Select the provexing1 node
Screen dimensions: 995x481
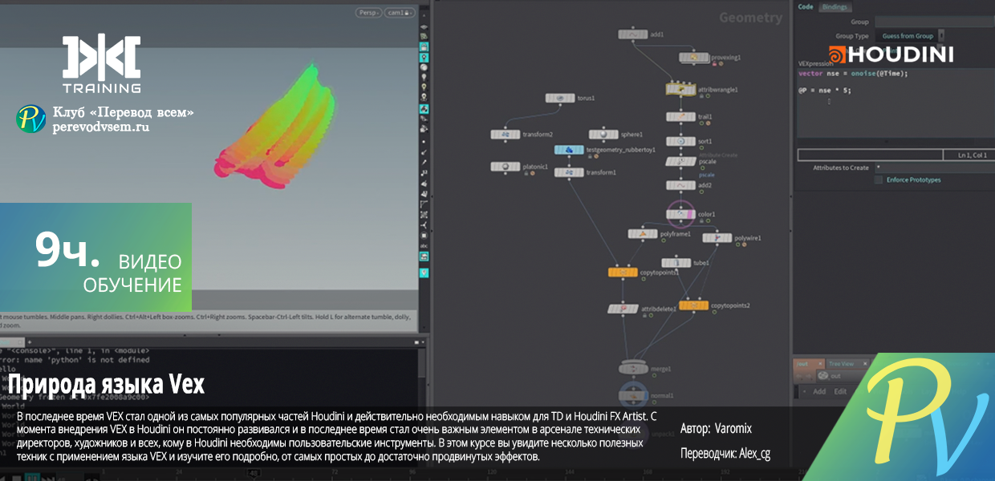(695, 58)
